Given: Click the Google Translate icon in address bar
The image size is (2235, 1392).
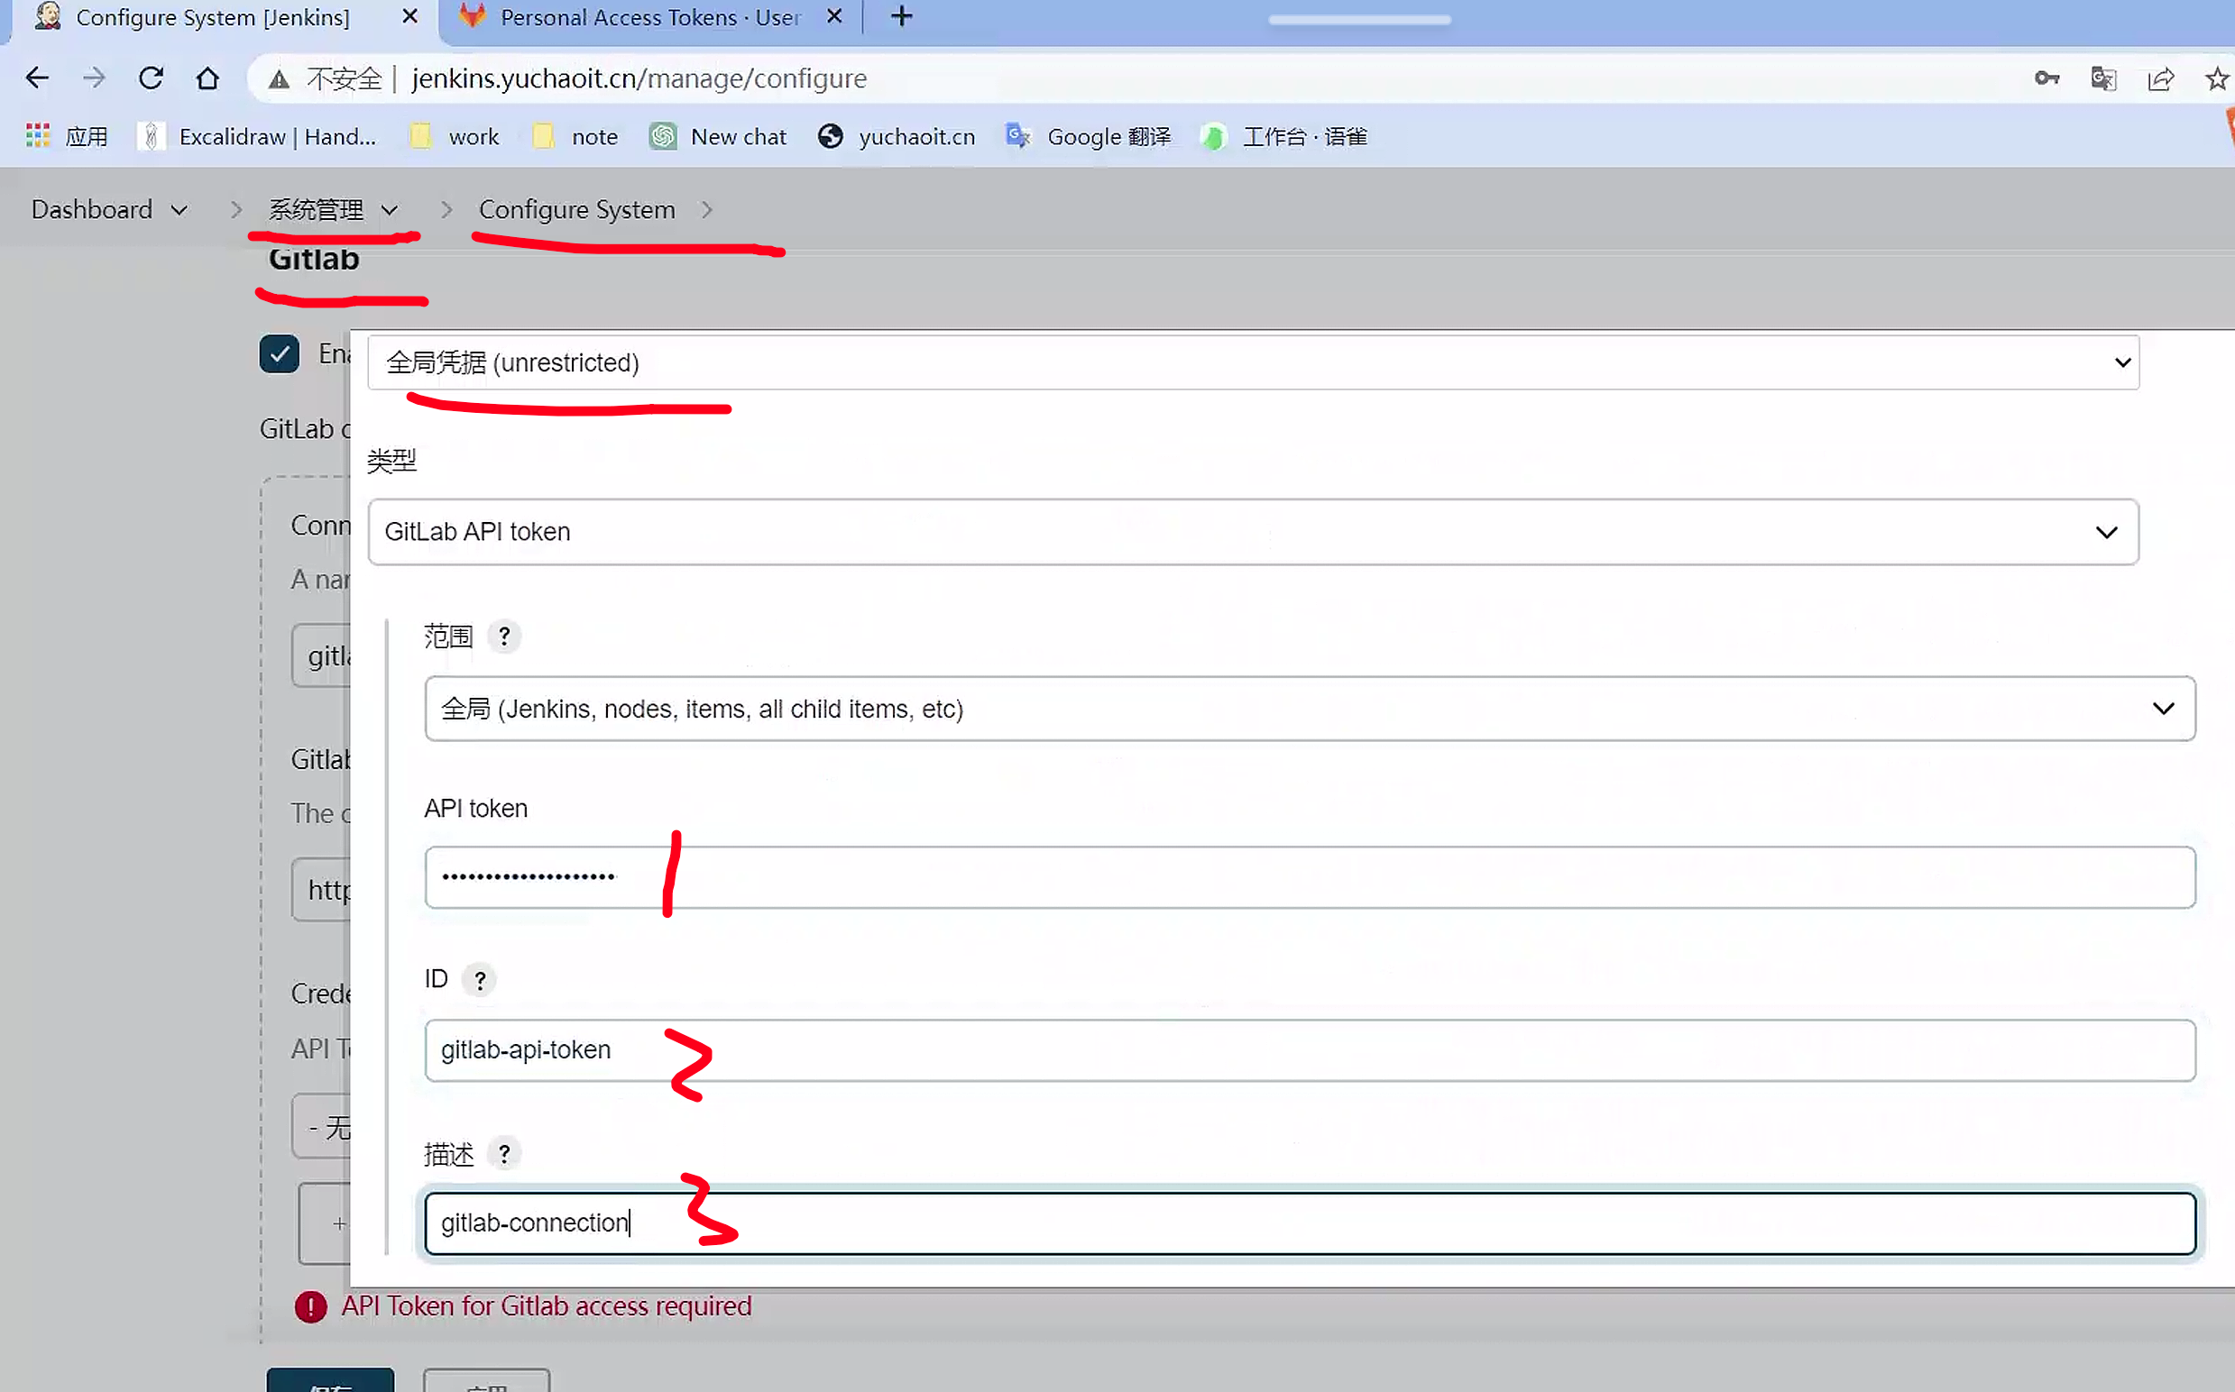Looking at the screenshot, I should coord(2103,78).
